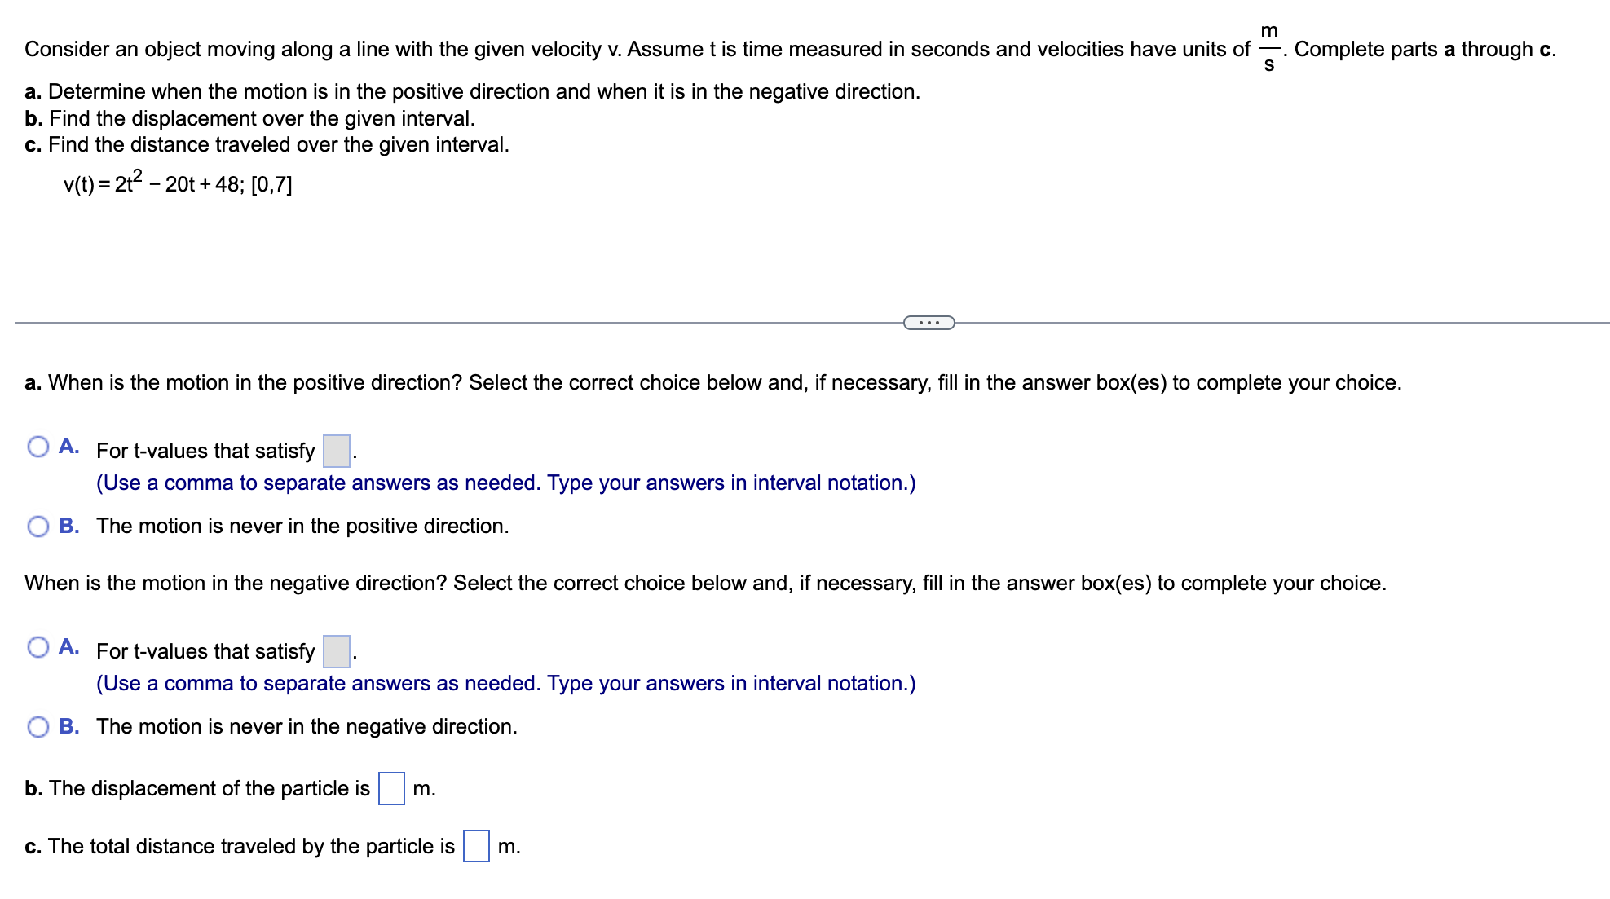Click 'For t-values that satisfy' under positive direction
Image resolution: width=1610 pixels, height=899 pixels.
(x=205, y=451)
